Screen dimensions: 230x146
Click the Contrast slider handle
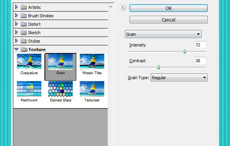[x=158, y=67]
